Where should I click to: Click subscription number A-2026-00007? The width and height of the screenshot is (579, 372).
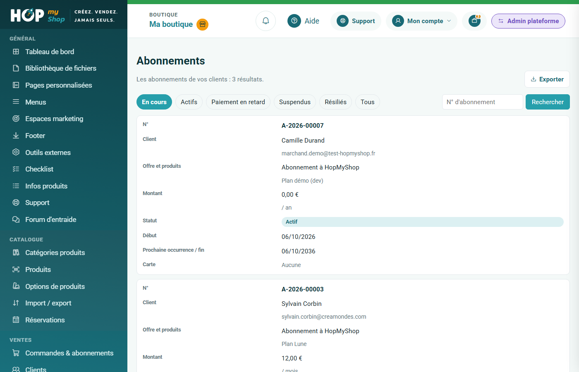(x=303, y=126)
